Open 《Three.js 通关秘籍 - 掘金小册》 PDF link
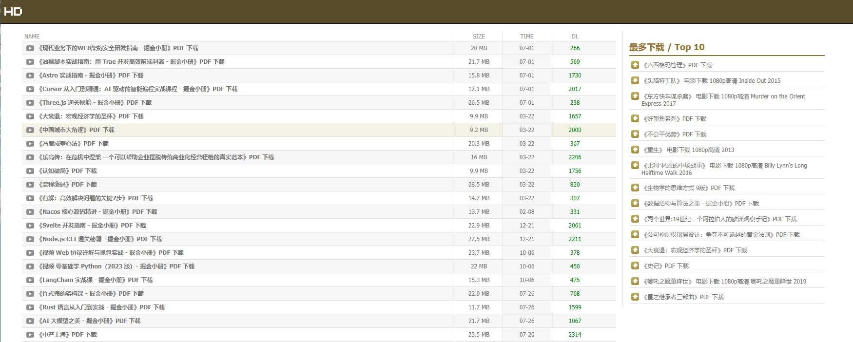This screenshot has width=853, height=342. click(95, 103)
